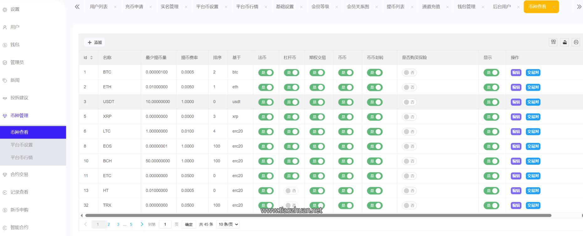The width and height of the screenshot is (583, 236).
Task: Switch to the 会员关系图 tab
Action: [358, 7]
